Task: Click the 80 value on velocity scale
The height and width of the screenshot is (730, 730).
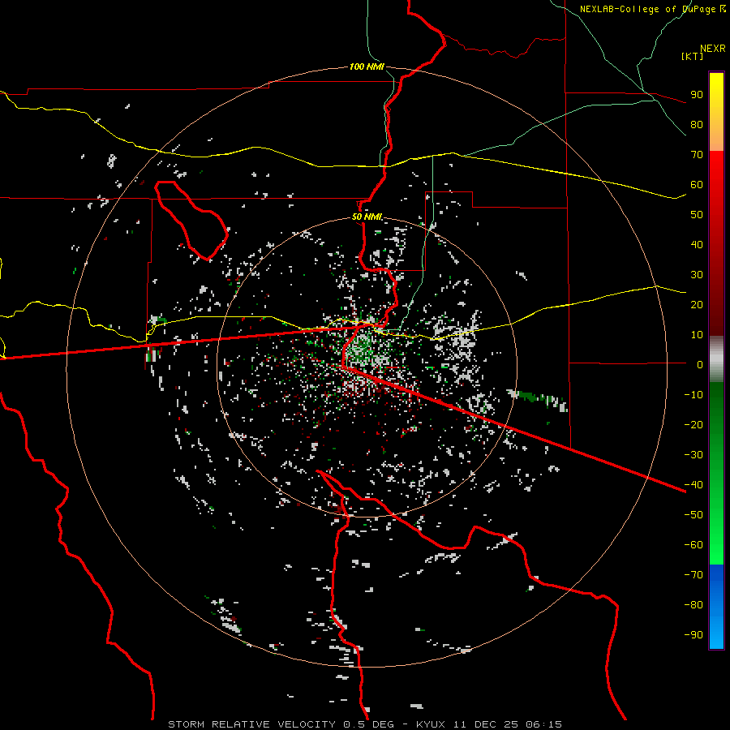Action: click(x=697, y=124)
